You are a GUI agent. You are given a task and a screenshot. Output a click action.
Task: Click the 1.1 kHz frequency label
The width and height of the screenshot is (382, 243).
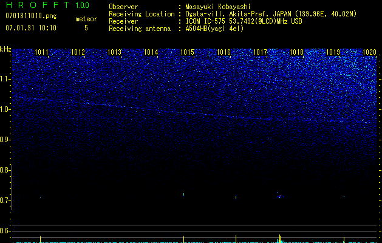pyautogui.click(x=5, y=79)
